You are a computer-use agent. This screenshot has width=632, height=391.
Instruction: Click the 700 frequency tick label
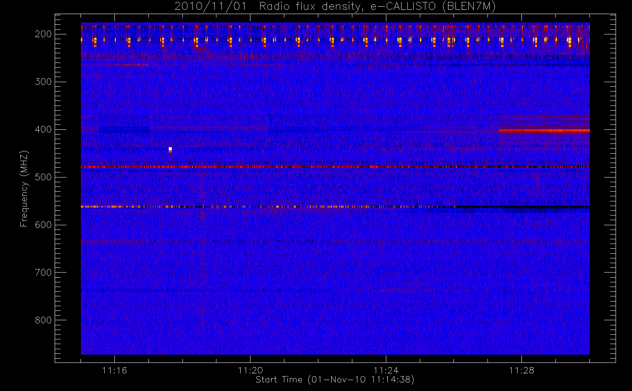tap(43, 273)
